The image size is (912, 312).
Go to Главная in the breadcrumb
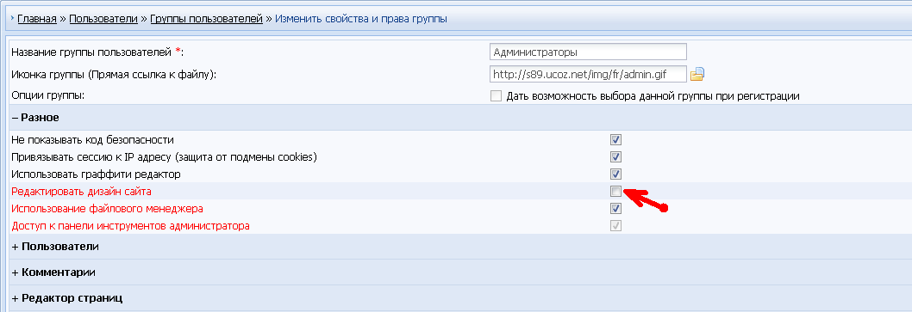point(37,19)
